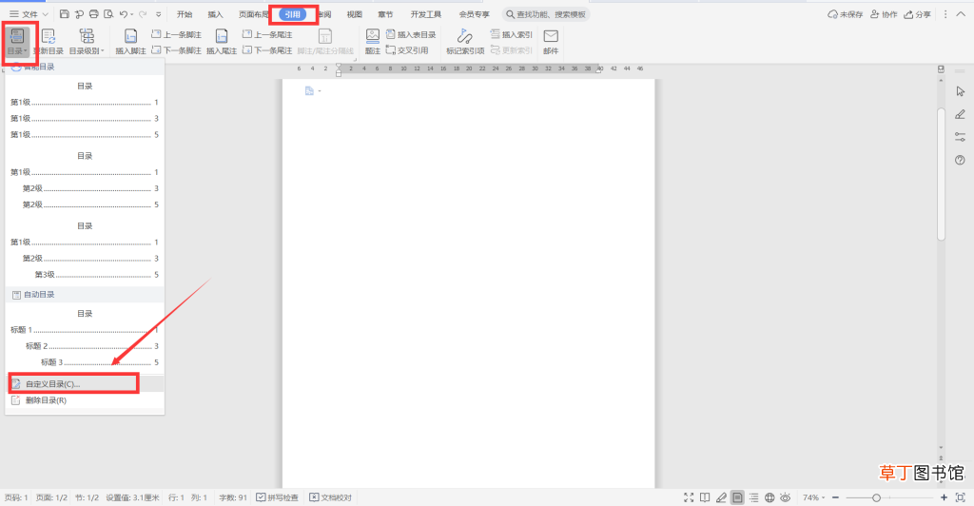Viewport: 974px width, 506px height.
Task: Switch to the 开始 home tab
Action: (x=185, y=14)
